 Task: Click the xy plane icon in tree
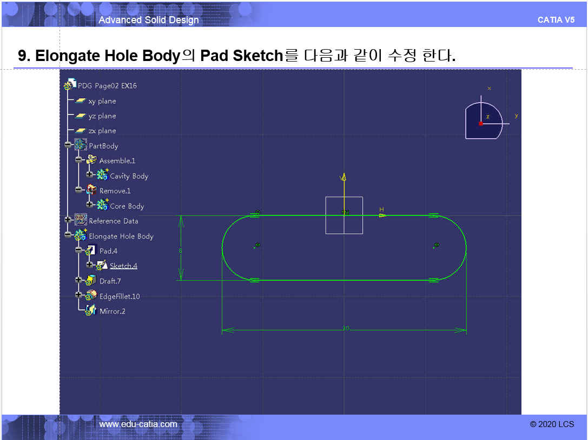click(x=81, y=101)
